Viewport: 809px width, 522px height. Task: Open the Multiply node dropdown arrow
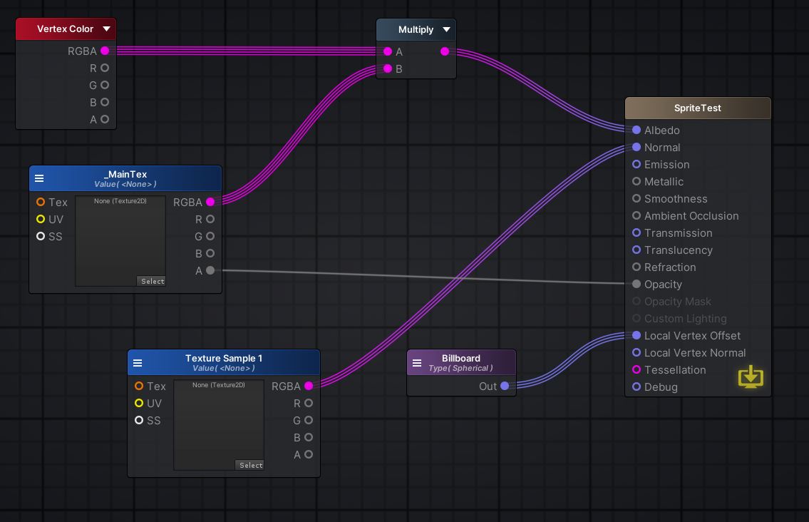pos(447,29)
